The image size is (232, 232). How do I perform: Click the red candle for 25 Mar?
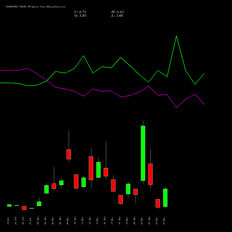tap(158, 203)
